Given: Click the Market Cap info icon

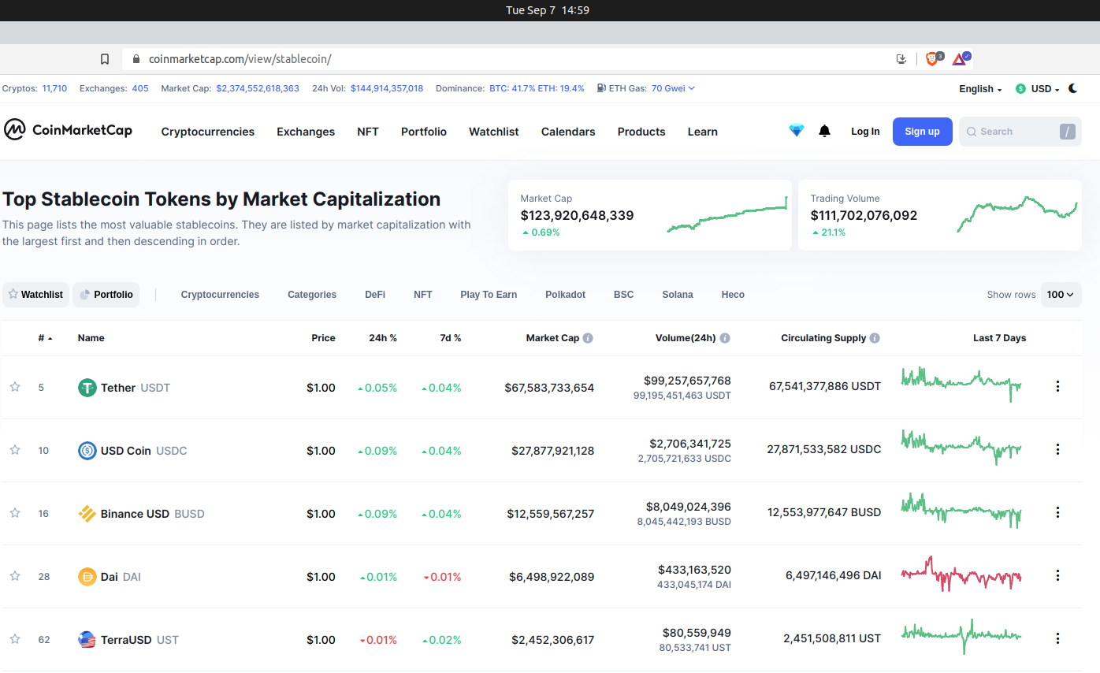Looking at the screenshot, I should 588,338.
